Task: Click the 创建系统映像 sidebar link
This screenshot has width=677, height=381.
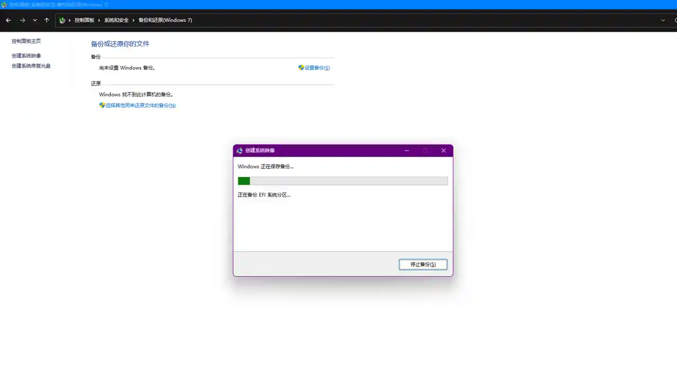Action: click(26, 56)
